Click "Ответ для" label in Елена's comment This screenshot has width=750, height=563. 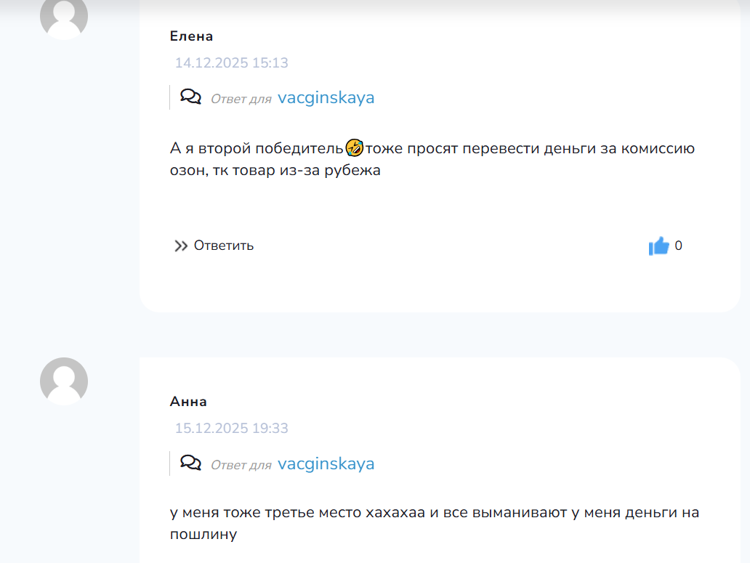pos(241,99)
